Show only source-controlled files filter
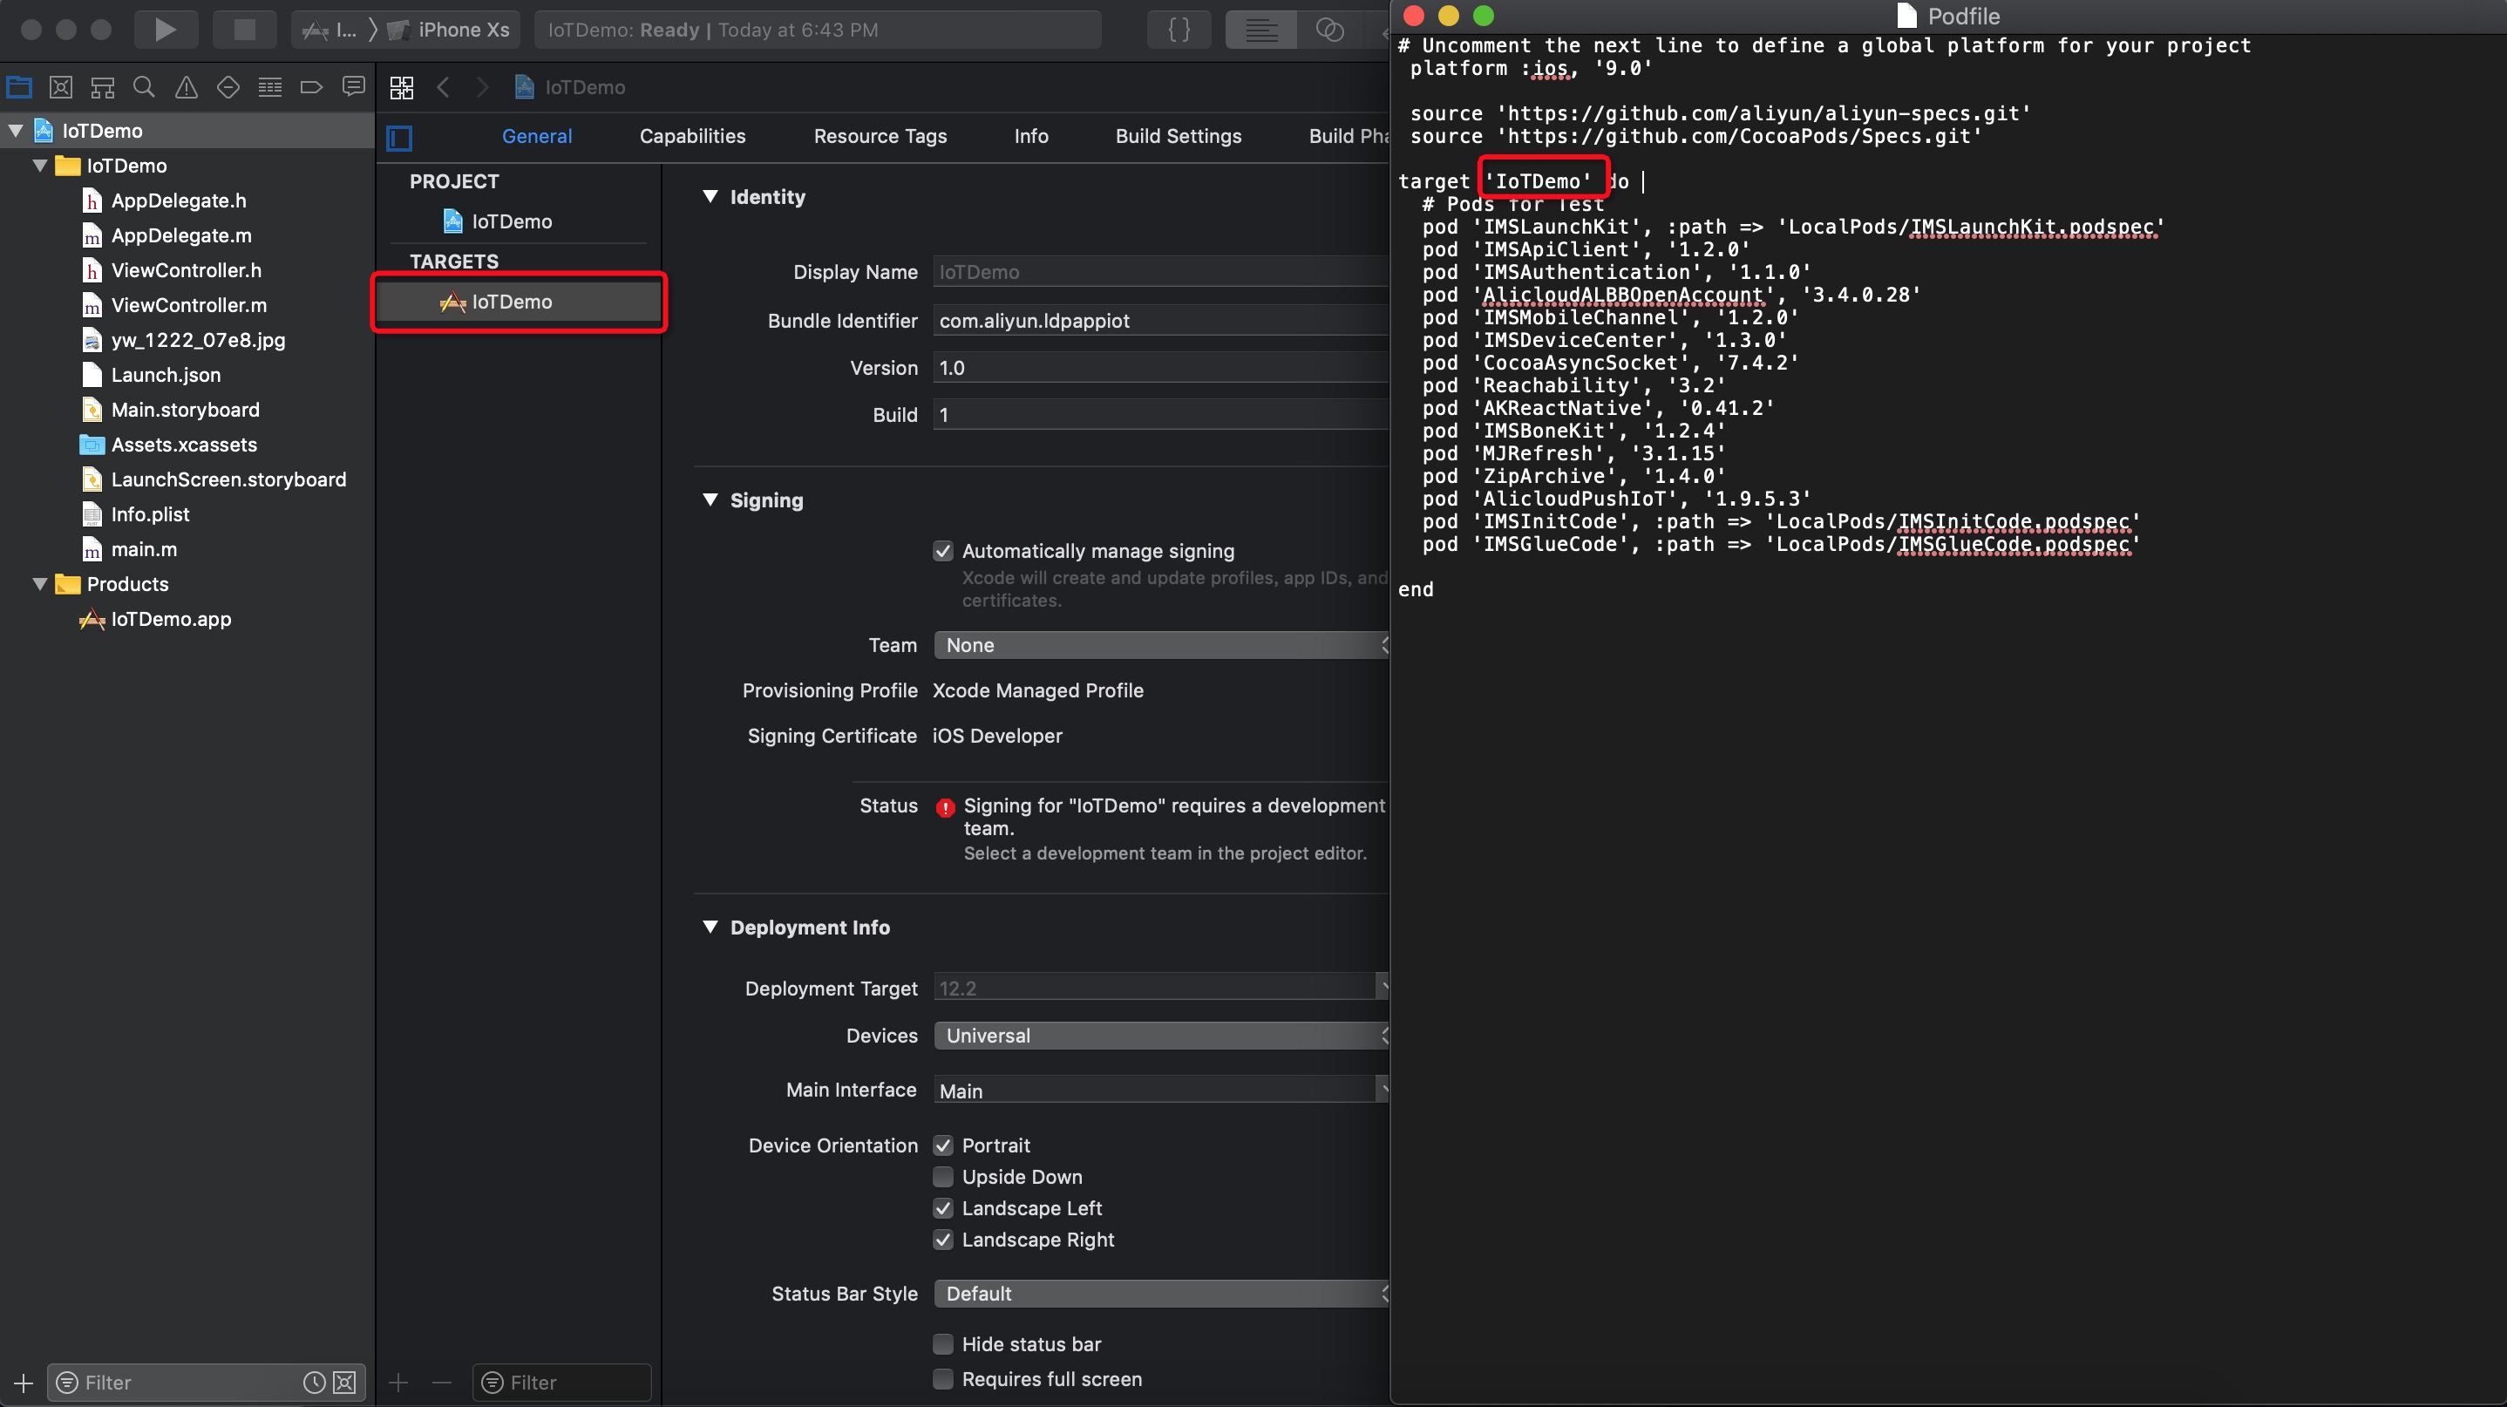 (344, 1383)
